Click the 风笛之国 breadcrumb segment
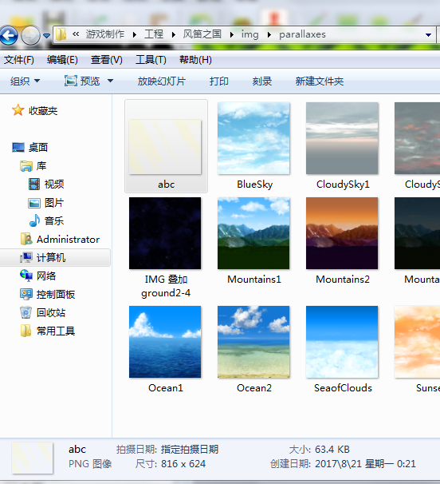This screenshot has width=440, height=484. 202,34
